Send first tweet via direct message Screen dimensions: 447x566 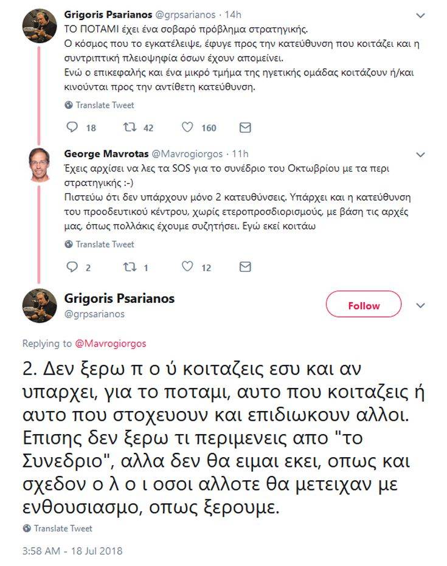pos(245,128)
